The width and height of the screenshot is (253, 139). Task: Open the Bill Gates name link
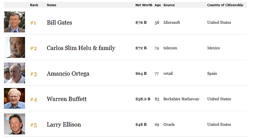point(59,23)
